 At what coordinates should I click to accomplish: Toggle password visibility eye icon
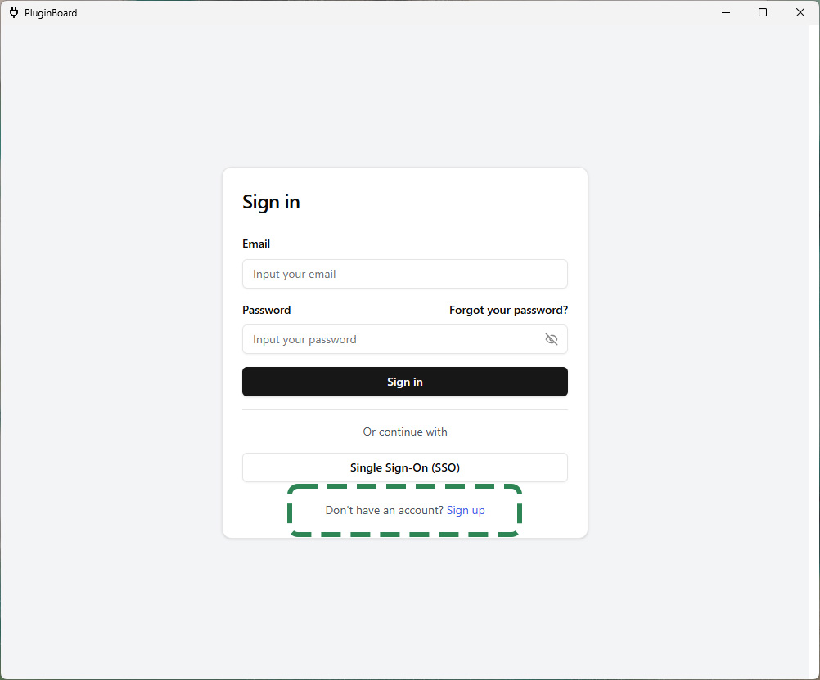(x=552, y=339)
